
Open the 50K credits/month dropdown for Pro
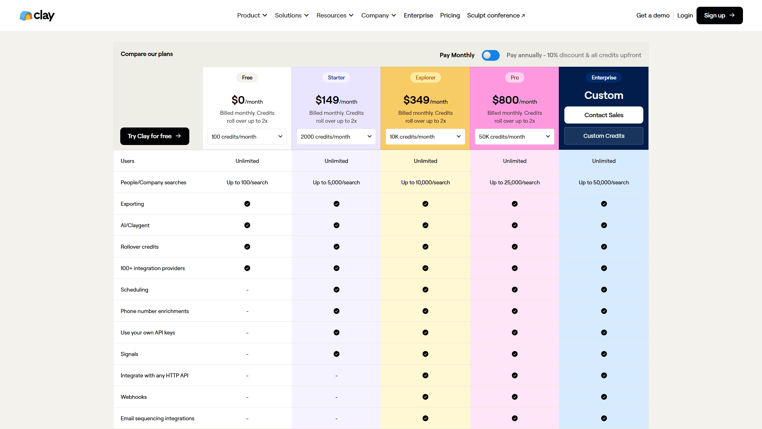point(514,136)
